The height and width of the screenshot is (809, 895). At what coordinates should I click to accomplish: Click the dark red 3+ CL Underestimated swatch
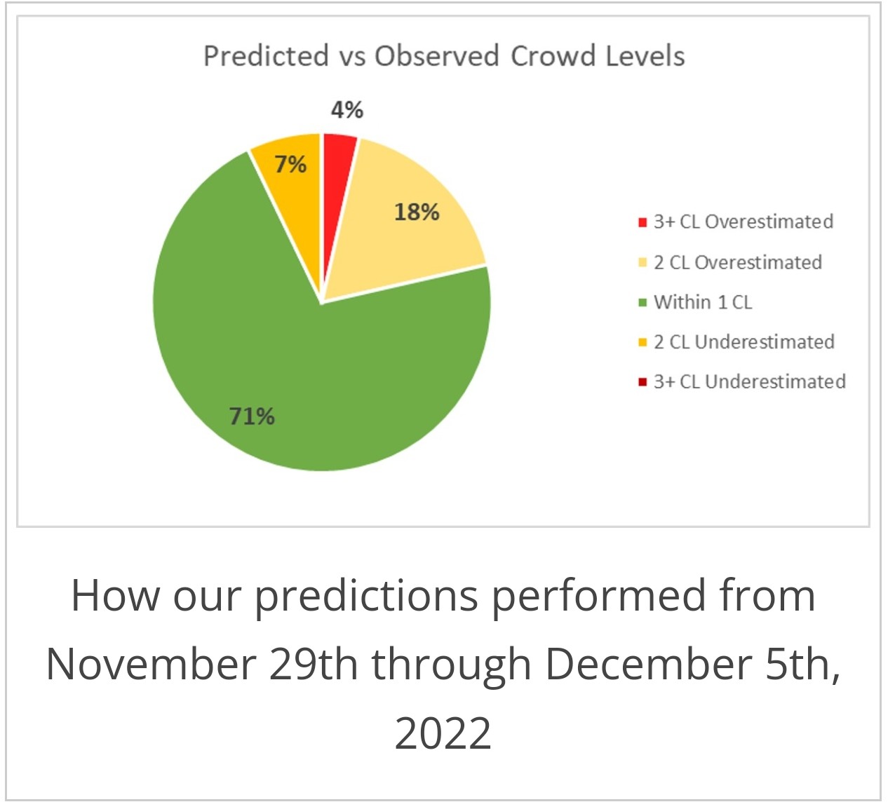point(642,383)
